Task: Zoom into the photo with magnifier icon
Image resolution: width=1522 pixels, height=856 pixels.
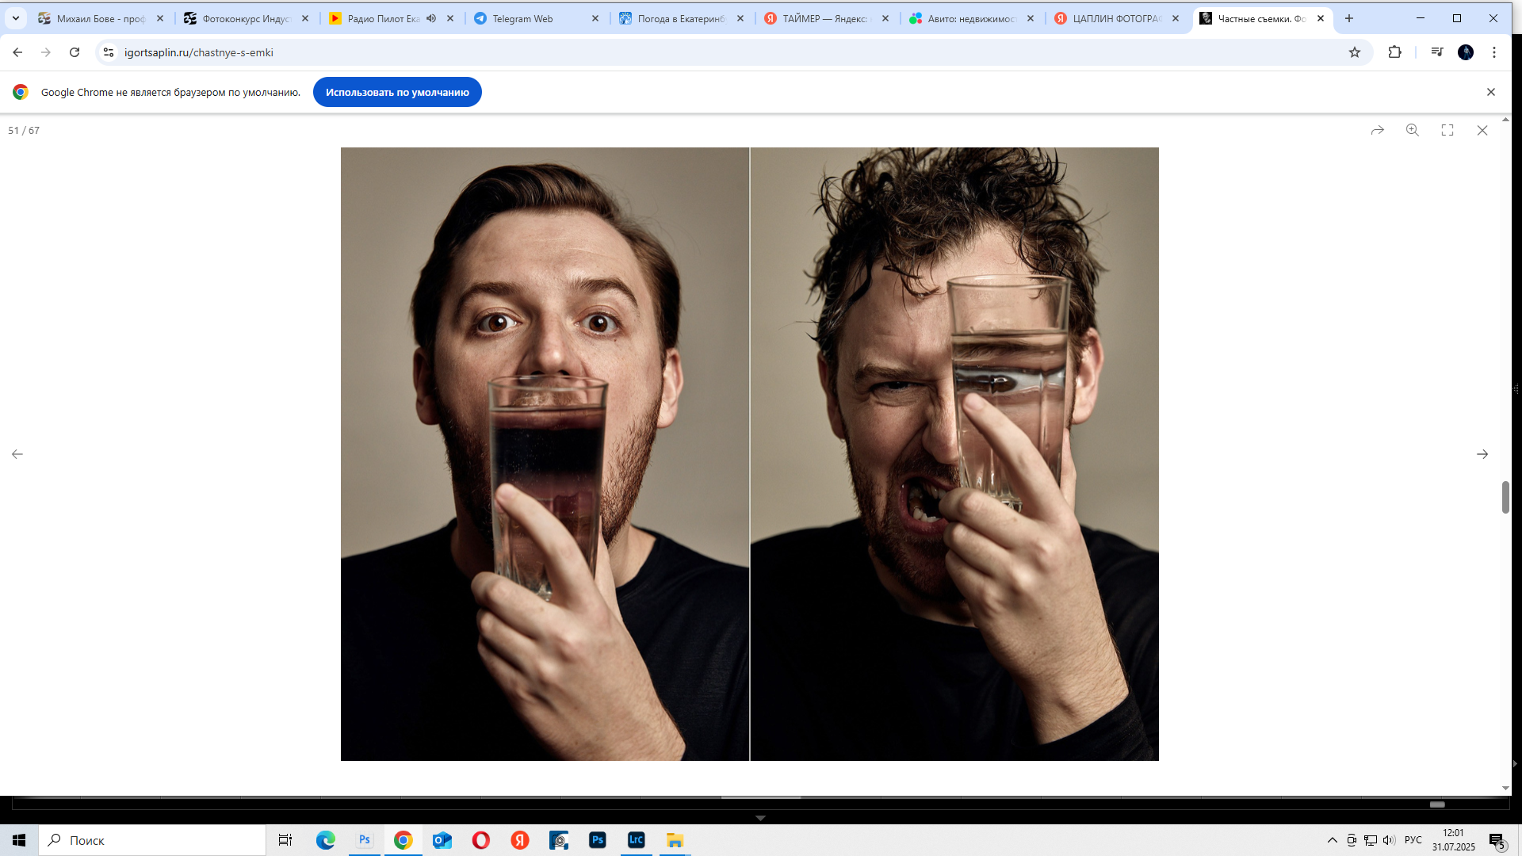Action: click(1413, 130)
